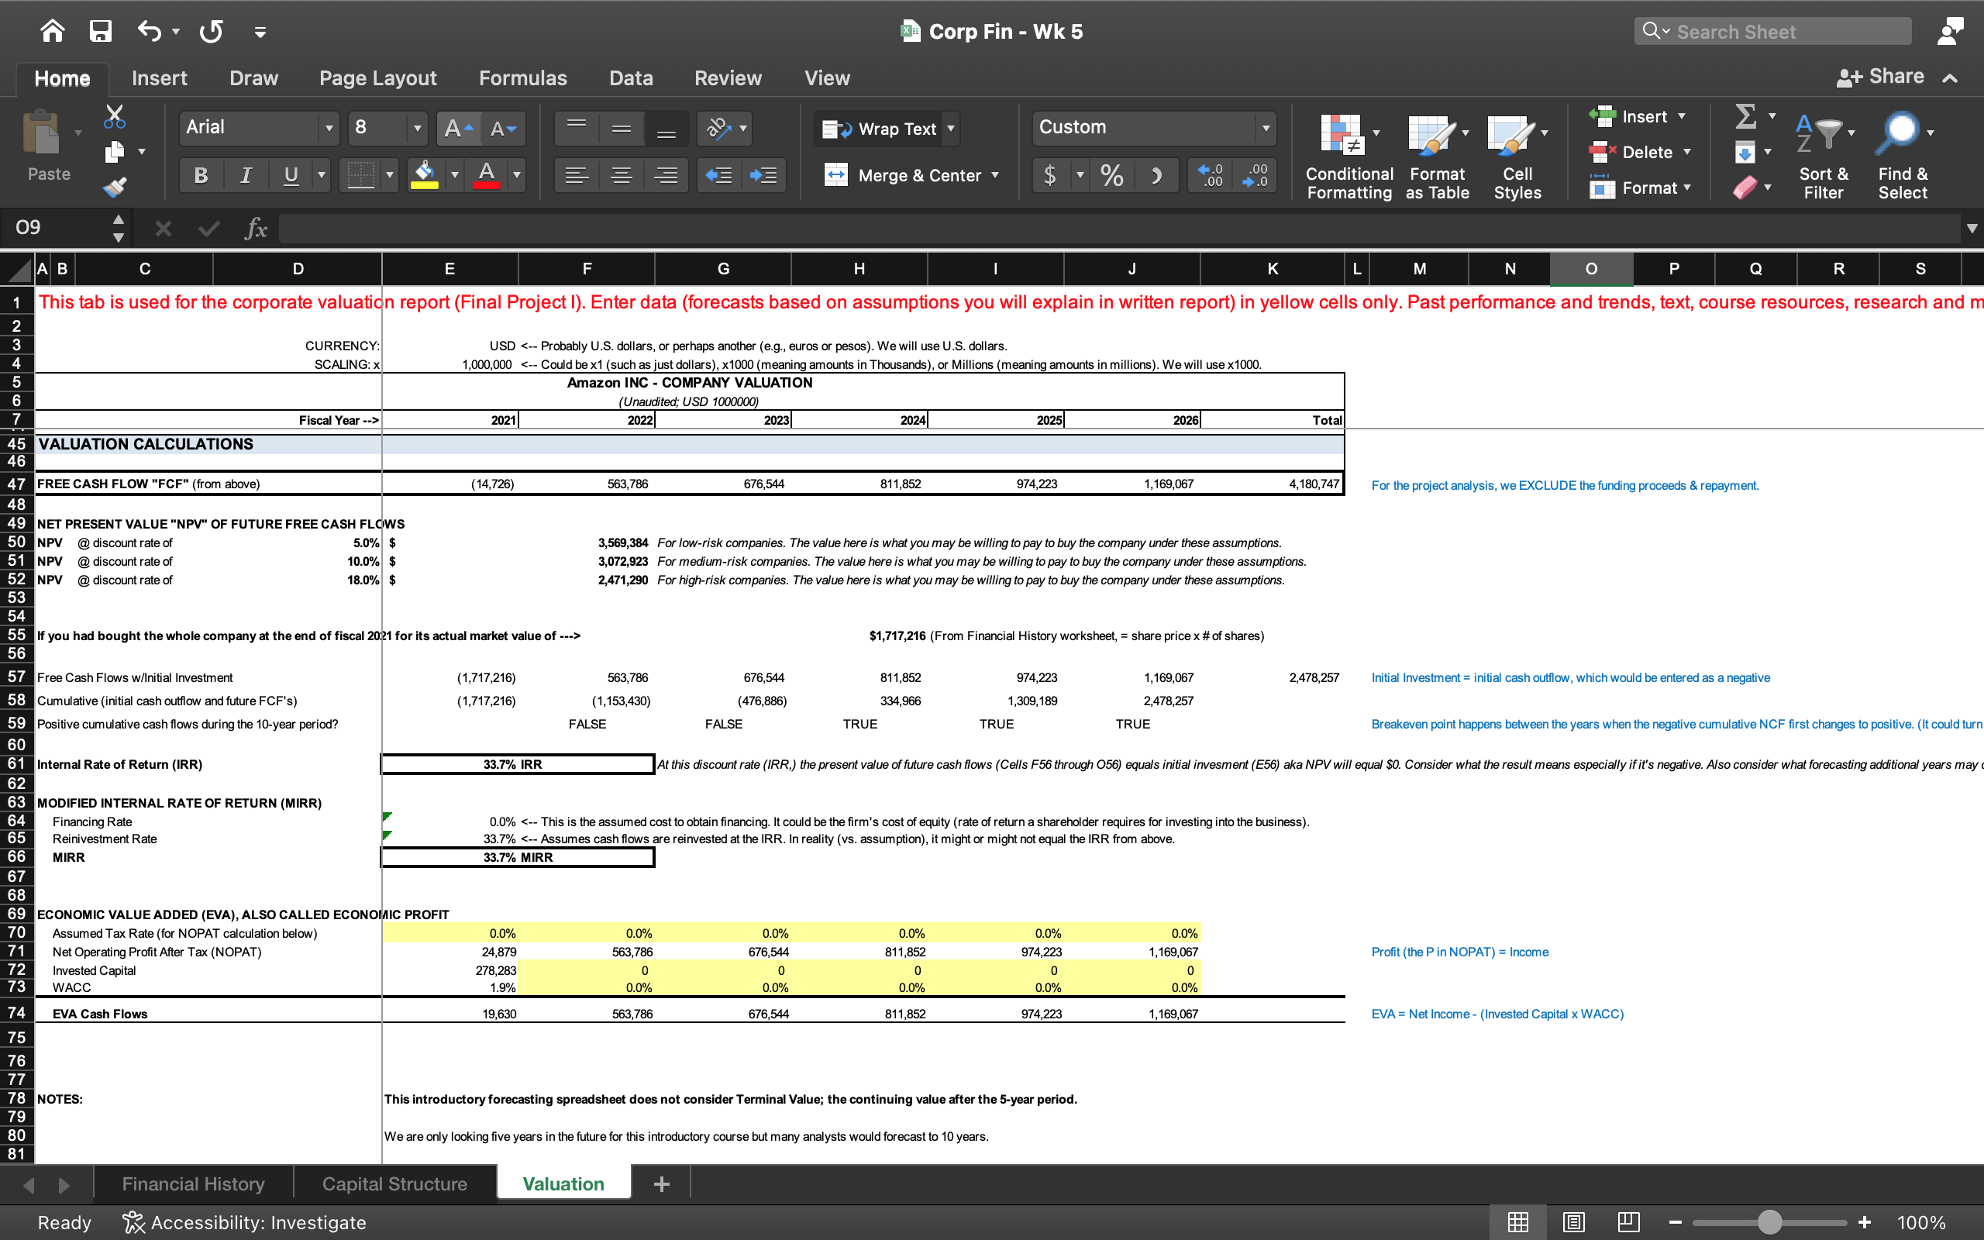Apply percent style to selection
Screen dimensions: 1984x1240
coord(1111,174)
